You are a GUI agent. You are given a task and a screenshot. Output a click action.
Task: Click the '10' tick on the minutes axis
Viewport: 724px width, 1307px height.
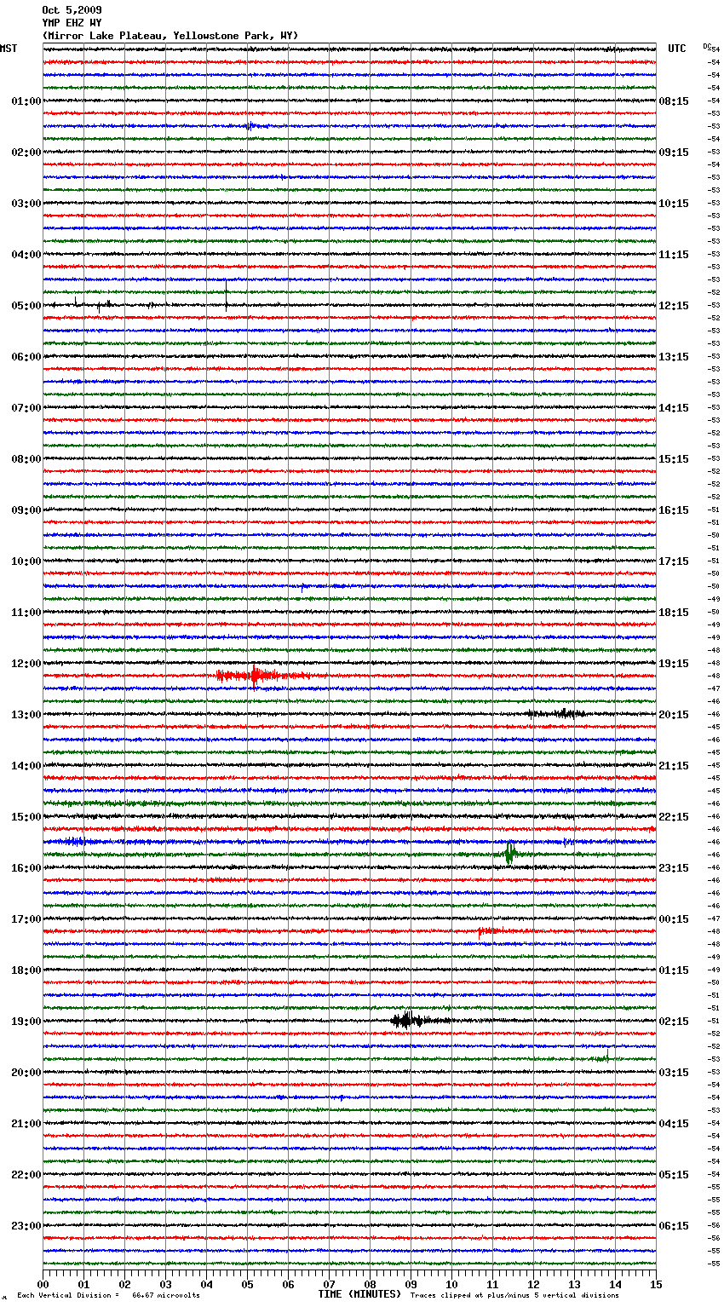tap(452, 1285)
